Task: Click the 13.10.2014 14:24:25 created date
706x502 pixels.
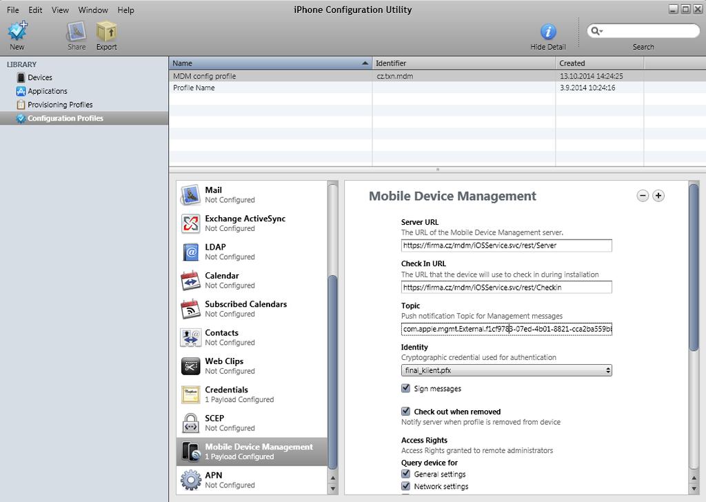Action: point(591,76)
